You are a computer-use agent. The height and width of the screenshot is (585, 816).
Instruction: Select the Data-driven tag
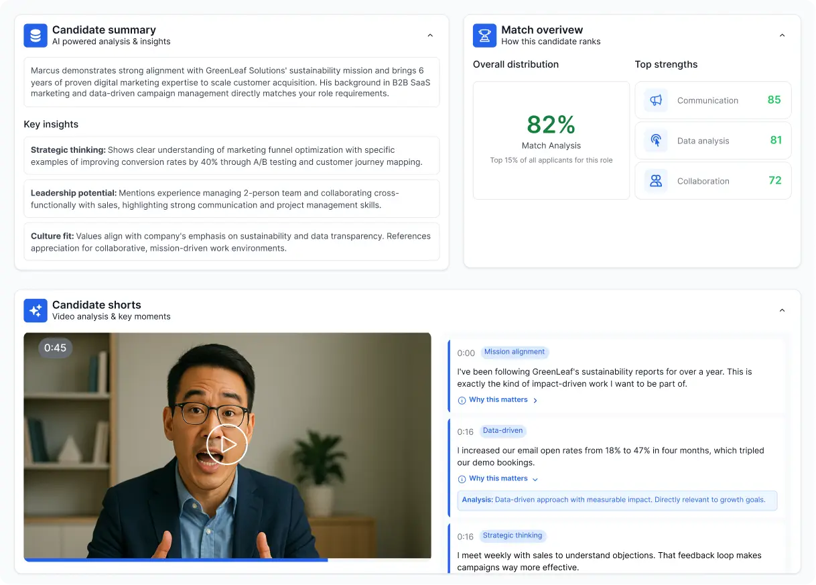point(503,431)
